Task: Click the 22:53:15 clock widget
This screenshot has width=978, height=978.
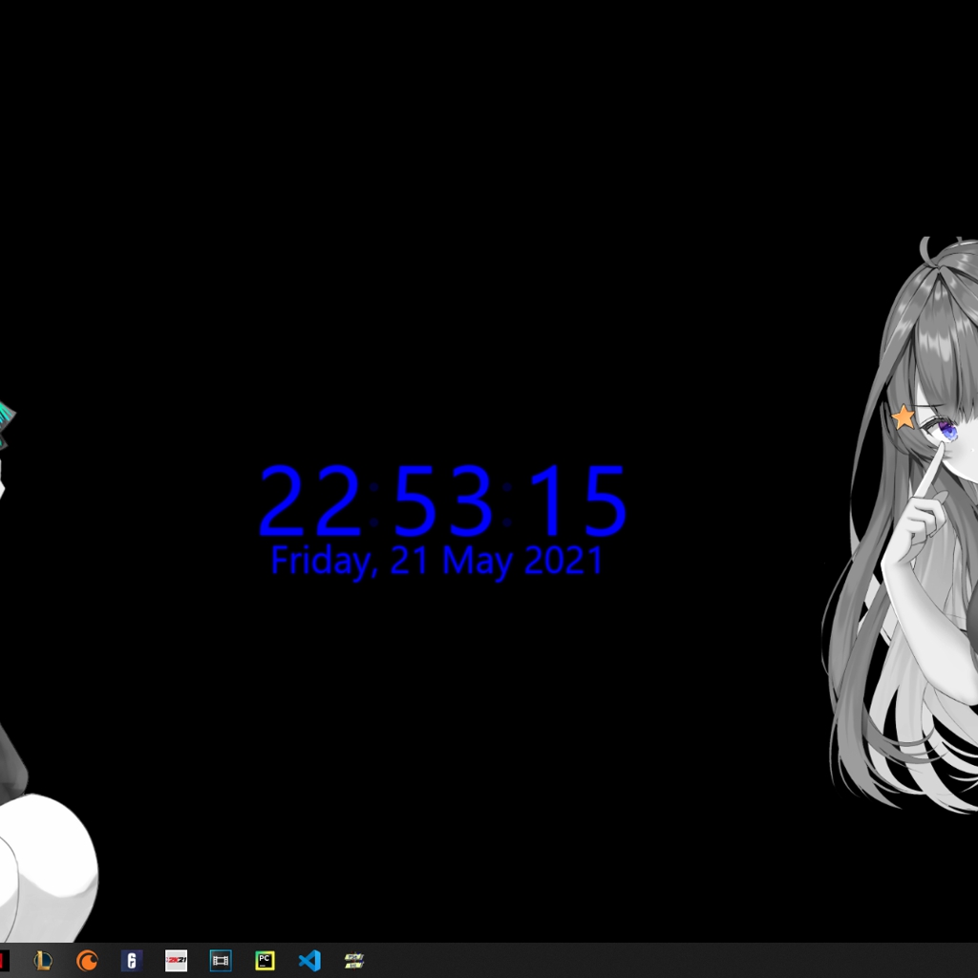Action: [442, 500]
